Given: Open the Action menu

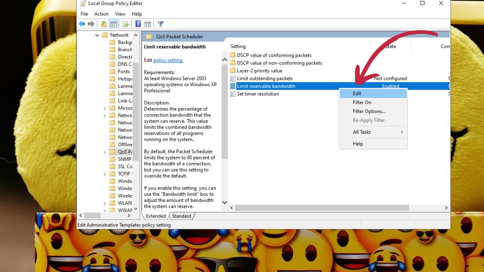Looking at the screenshot, I should 101,14.
